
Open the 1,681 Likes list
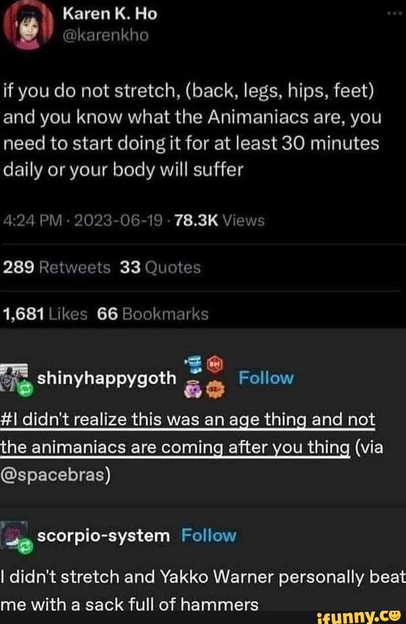[45, 314]
